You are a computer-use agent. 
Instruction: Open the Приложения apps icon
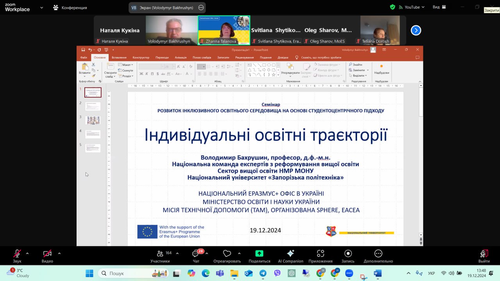(x=320, y=254)
